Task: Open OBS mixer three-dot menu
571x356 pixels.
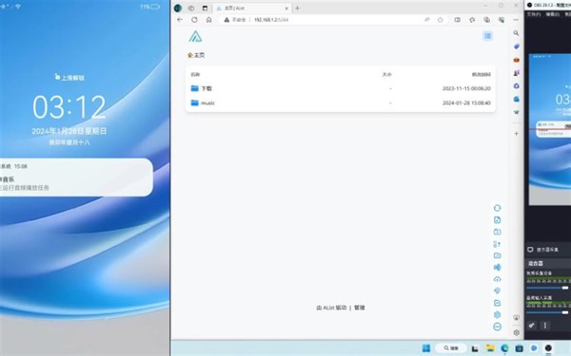Action: pyautogui.click(x=545, y=326)
